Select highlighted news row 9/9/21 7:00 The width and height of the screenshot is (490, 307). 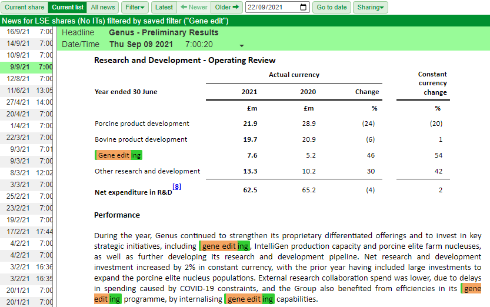point(26,67)
